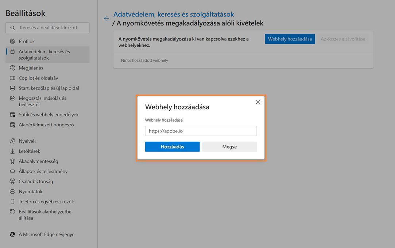Click the Webhely hozzáadása button at top

pyautogui.click(x=290, y=39)
